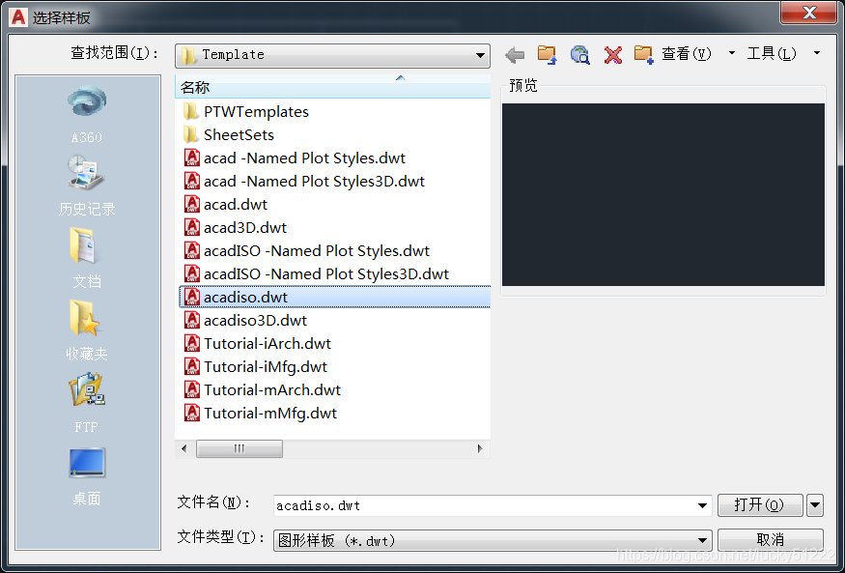Open the 工具(L) tools menu

click(772, 54)
